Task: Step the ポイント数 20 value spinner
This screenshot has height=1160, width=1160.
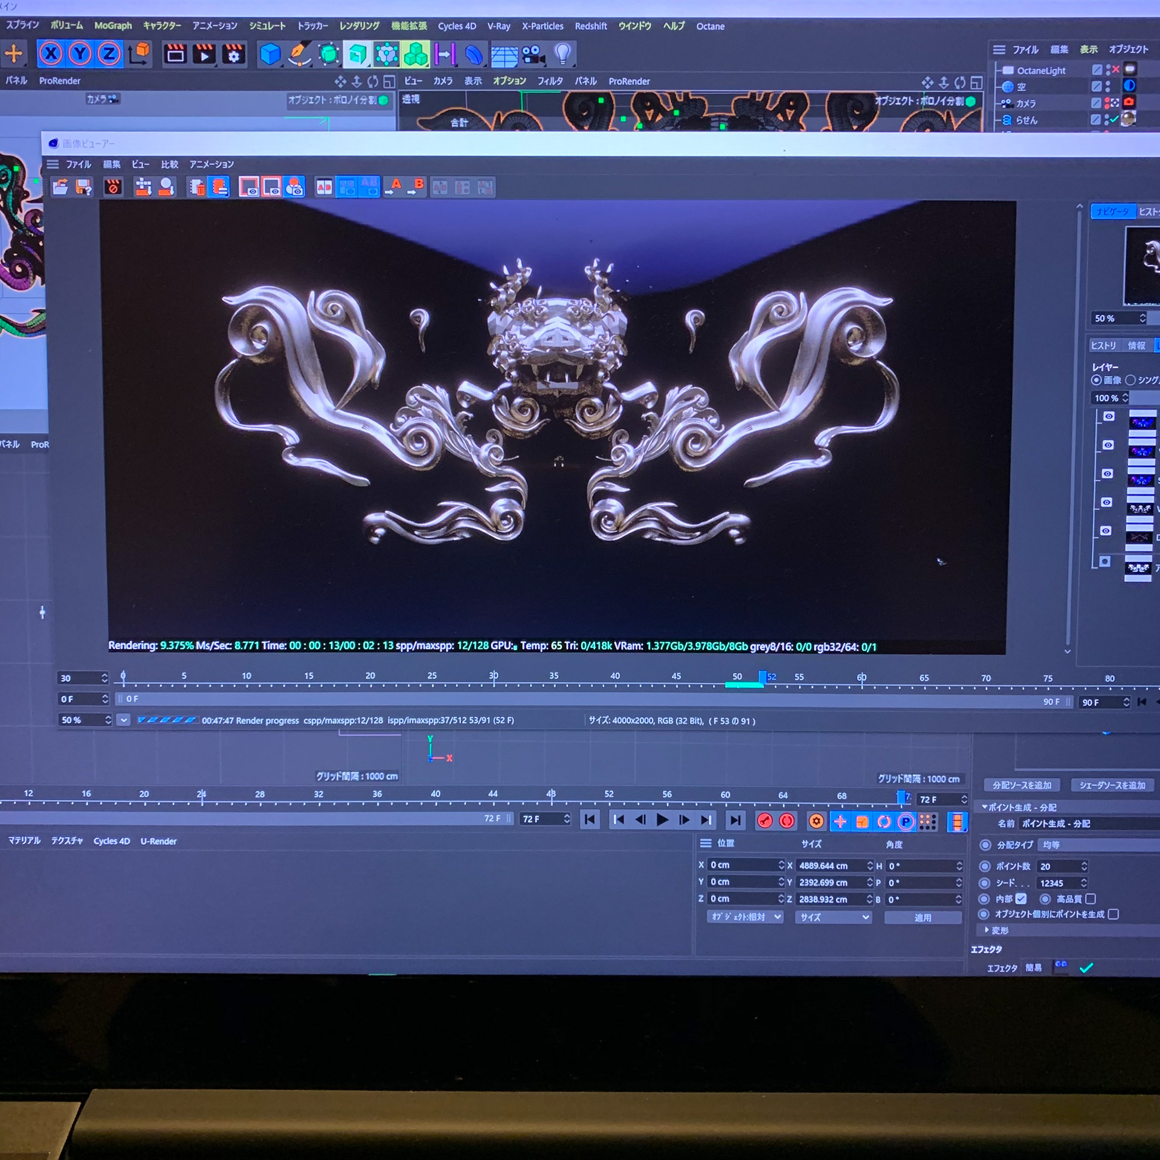Action: tap(1084, 866)
